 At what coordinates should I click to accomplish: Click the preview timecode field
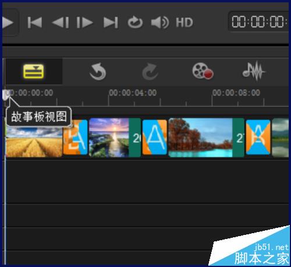click(x=259, y=22)
